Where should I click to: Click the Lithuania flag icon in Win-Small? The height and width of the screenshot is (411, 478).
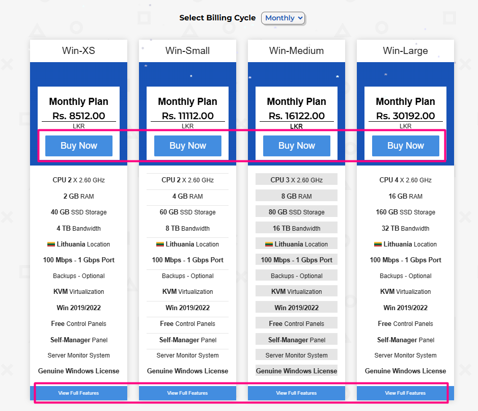click(x=160, y=244)
